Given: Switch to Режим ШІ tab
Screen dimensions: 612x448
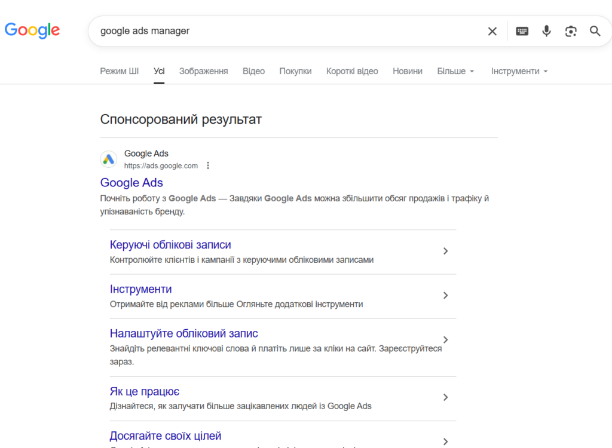Looking at the screenshot, I should 119,71.
